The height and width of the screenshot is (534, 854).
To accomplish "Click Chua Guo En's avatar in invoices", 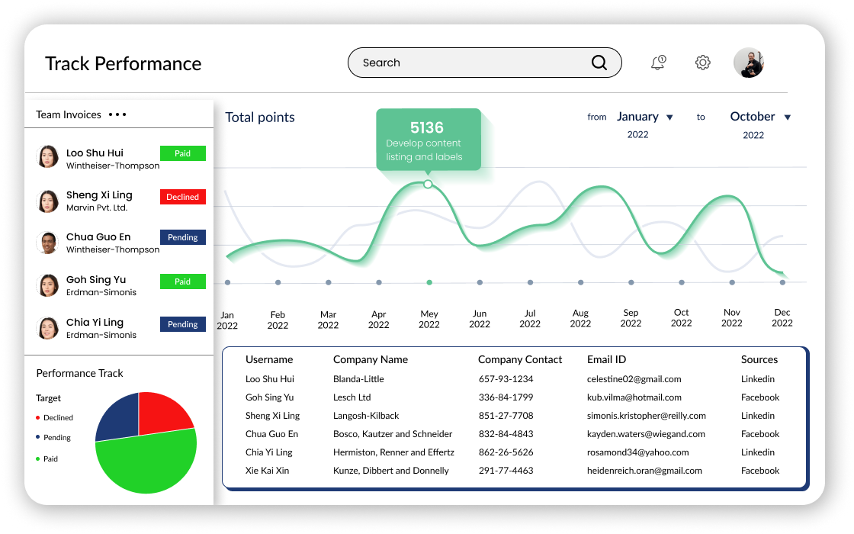I will point(47,243).
